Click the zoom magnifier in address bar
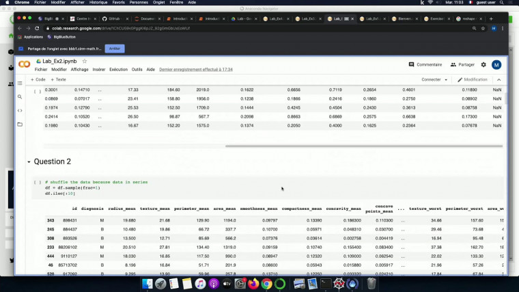 [475, 29]
